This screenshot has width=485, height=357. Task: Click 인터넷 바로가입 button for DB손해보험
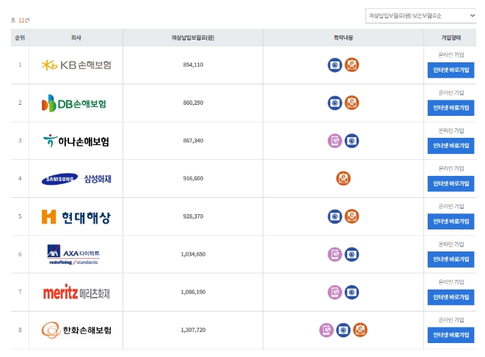coord(451,108)
